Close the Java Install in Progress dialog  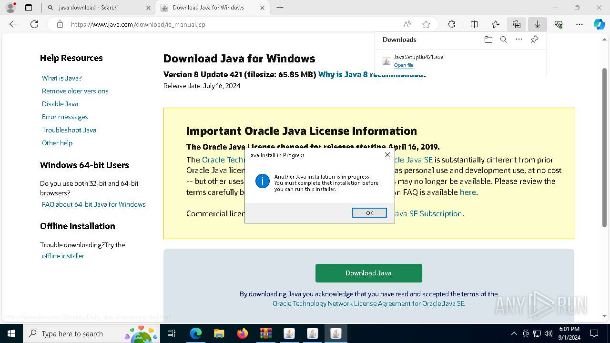pyautogui.click(x=387, y=155)
